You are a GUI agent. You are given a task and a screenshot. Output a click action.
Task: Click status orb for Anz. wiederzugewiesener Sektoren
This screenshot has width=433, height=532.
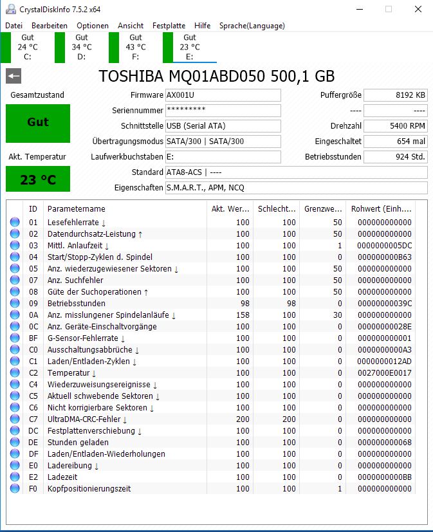coord(15,268)
